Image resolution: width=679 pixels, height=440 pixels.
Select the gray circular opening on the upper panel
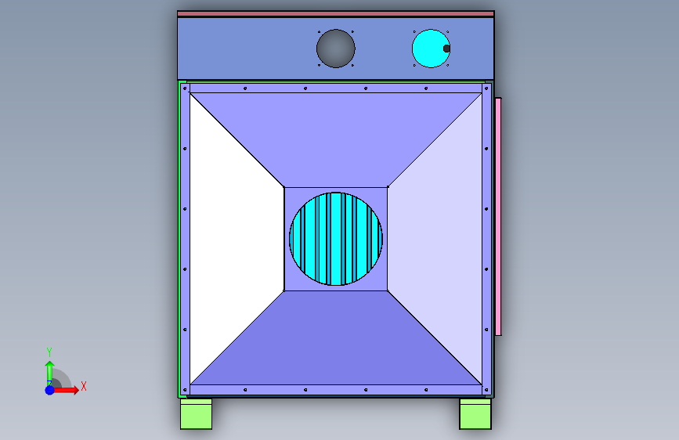pos(336,49)
